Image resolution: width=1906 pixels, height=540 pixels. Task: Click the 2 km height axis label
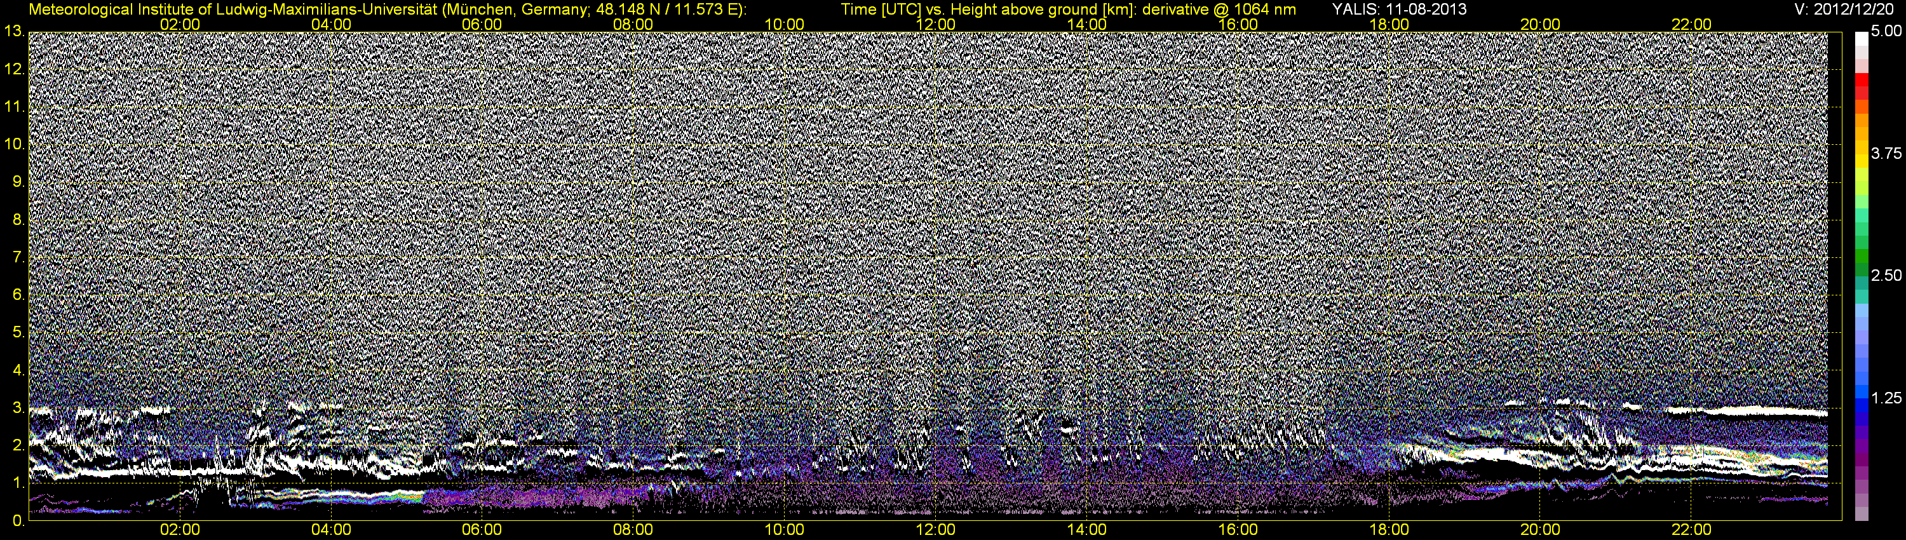(x=18, y=445)
